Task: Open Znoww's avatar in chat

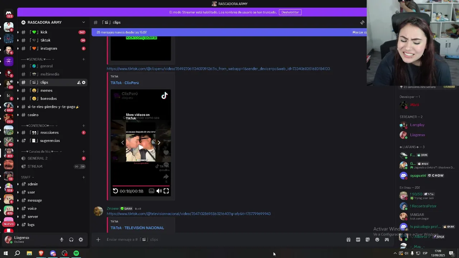Action: coord(98,211)
